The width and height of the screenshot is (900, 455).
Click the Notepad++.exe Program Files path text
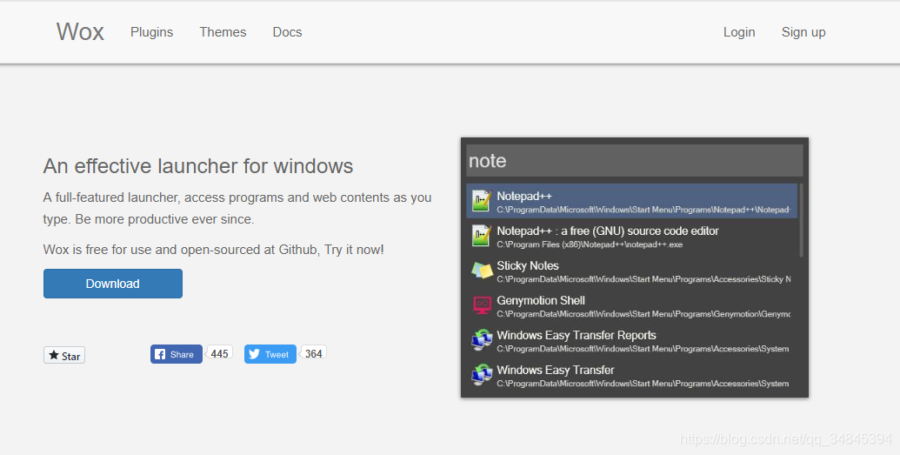click(x=590, y=244)
